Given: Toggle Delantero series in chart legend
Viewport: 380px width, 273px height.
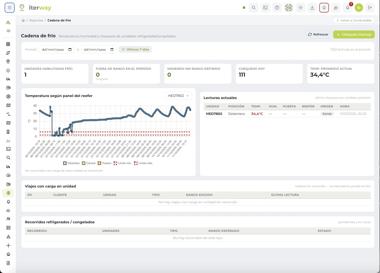Looking at the screenshot, I should pos(71,163).
